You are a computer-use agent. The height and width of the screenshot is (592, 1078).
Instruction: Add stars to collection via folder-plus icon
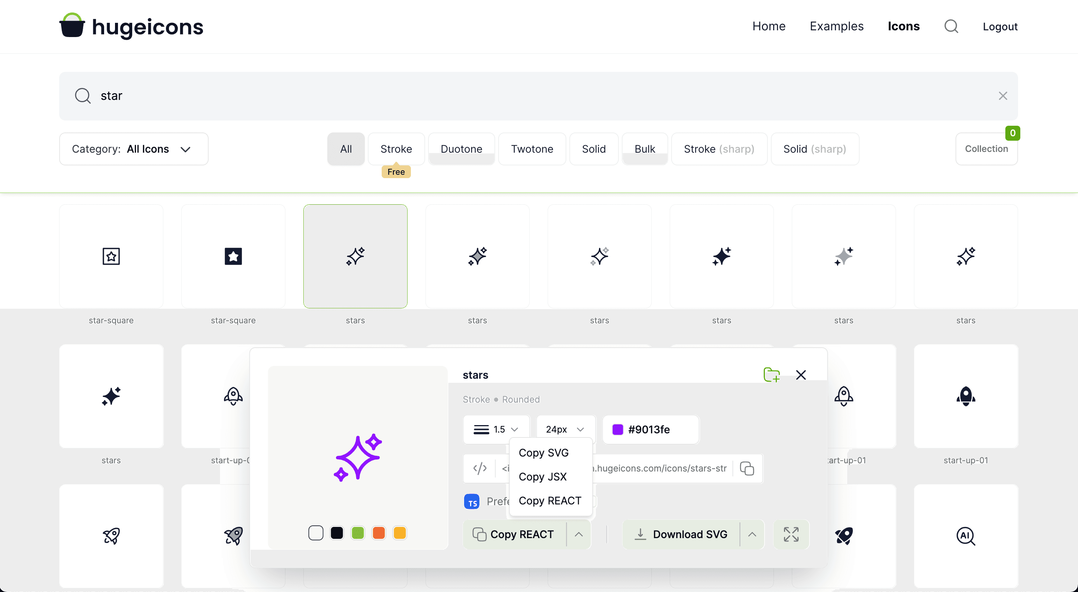pos(771,375)
